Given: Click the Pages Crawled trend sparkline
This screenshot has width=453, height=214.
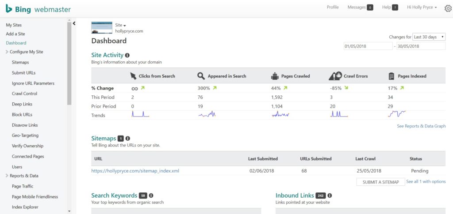Looking at the screenshot, I should pos(280,114).
